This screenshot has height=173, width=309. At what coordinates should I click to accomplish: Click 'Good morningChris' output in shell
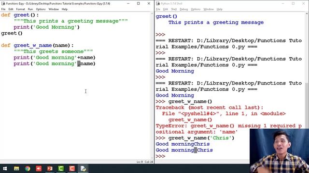tap(183, 144)
